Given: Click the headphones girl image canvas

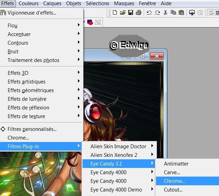Looking at the screenshot, I should tap(123, 100).
